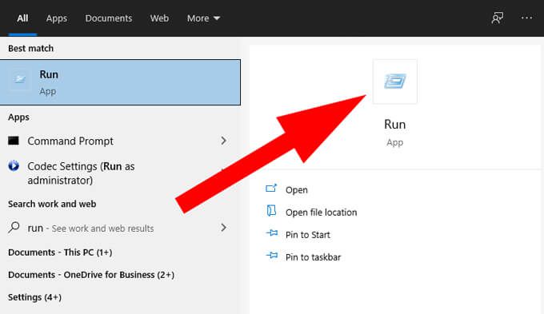Click the Pin to taskbar pin icon
The width and height of the screenshot is (544, 314).
coord(272,256)
